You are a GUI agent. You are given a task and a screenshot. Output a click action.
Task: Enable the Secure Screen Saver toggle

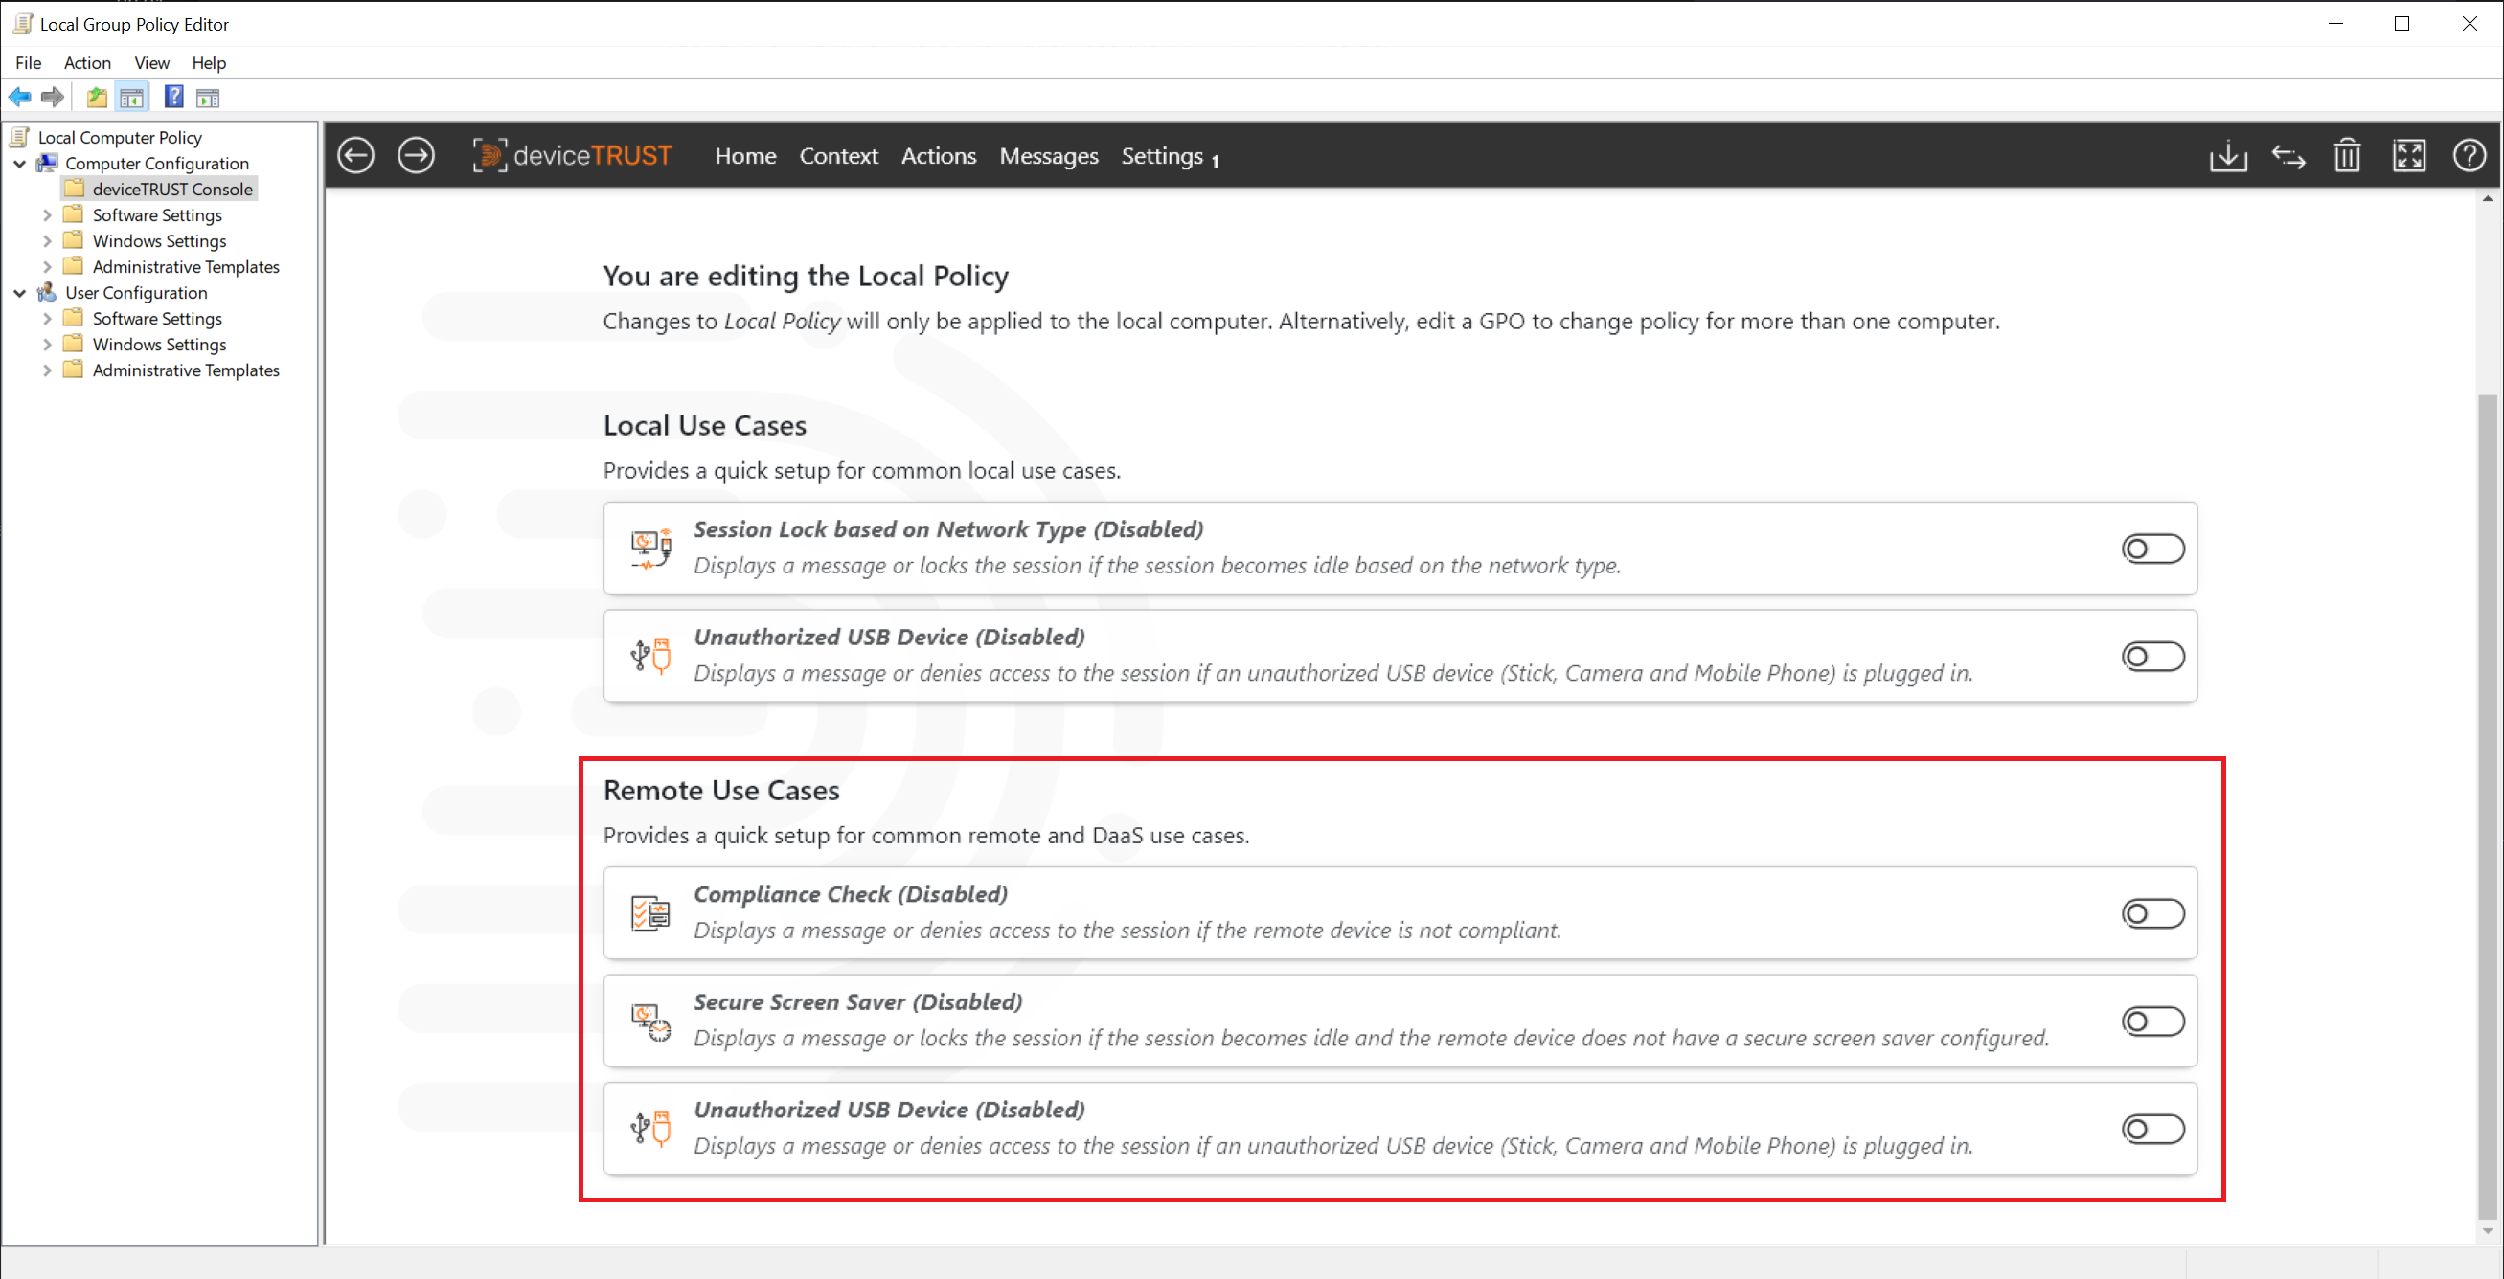[2153, 1021]
